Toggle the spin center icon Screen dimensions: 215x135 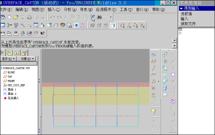[x=10, y=25]
